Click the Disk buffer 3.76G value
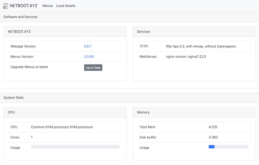This screenshot has height=165, width=259. pos(213,137)
